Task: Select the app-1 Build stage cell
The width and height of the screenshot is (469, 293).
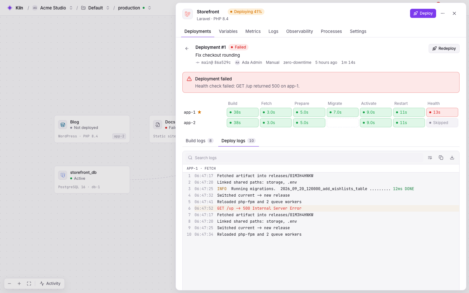Action: pos(243,112)
